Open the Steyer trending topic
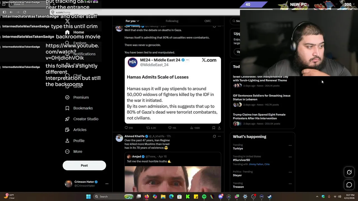Screen dimensions: 358x201 (x=237, y=175)
